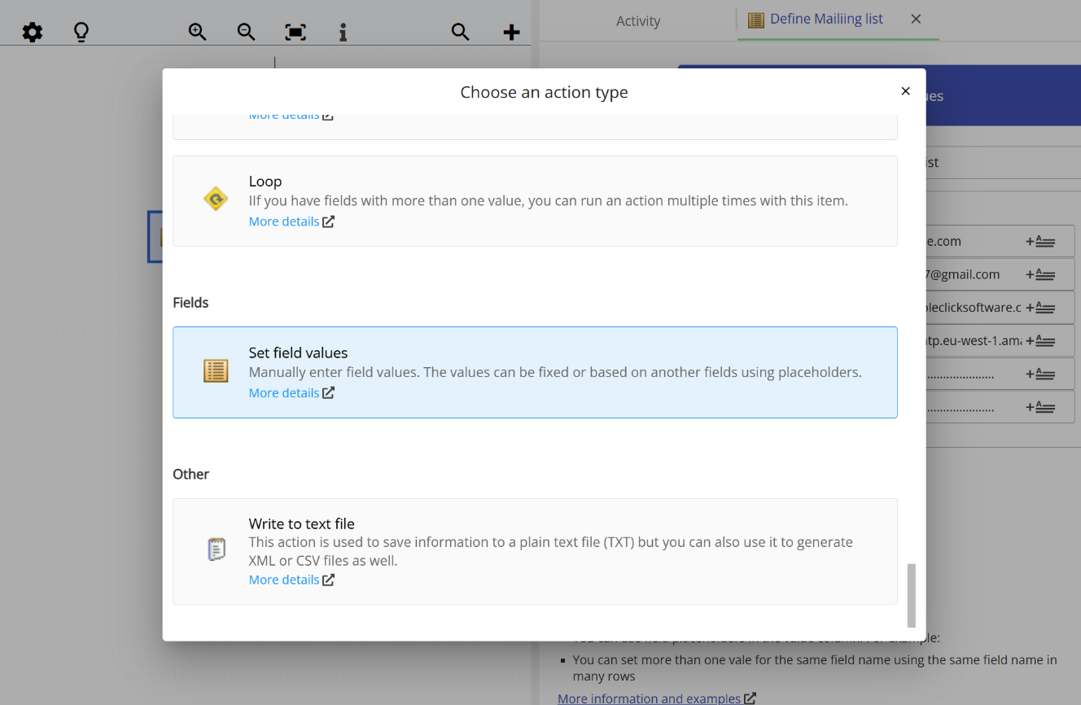Screen dimensions: 1081x705
Task: Insert a placeholder beside the eu-west-1 field
Action: (1042, 340)
